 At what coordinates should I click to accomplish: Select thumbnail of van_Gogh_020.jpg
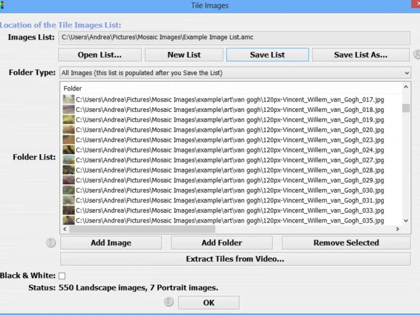[69, 130]
